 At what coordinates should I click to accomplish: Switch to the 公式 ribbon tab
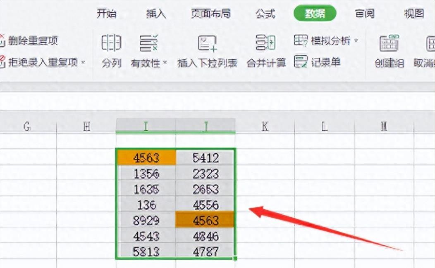coord(265,13)
